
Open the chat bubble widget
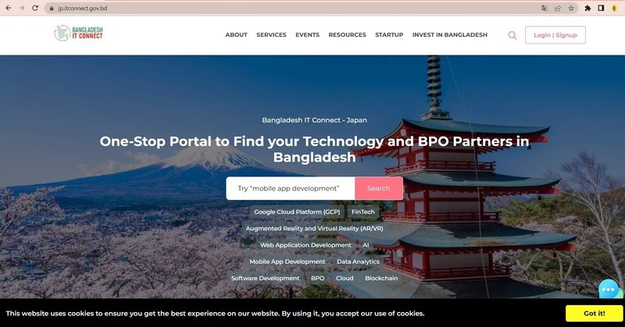click(x=609, y=290)
